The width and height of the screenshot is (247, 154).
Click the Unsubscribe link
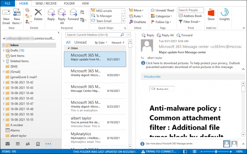point(152,76)
